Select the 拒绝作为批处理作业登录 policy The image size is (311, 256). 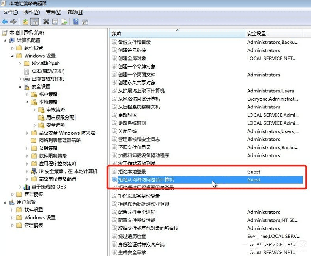click(144, 204)
